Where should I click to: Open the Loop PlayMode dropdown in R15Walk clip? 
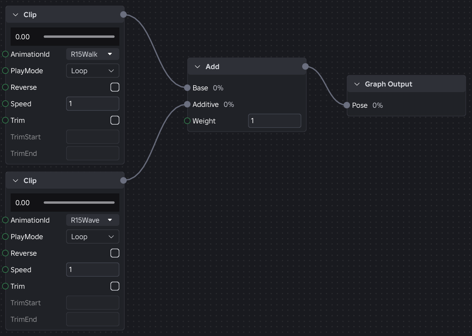pyautogui.click(x=93, y=71)
